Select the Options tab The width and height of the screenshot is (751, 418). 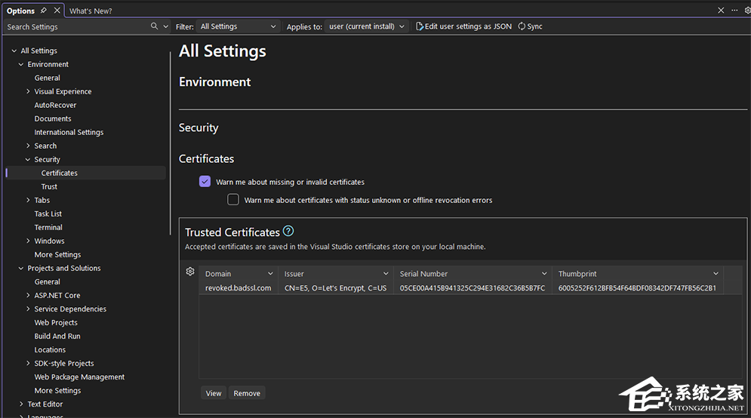point(20,11)
